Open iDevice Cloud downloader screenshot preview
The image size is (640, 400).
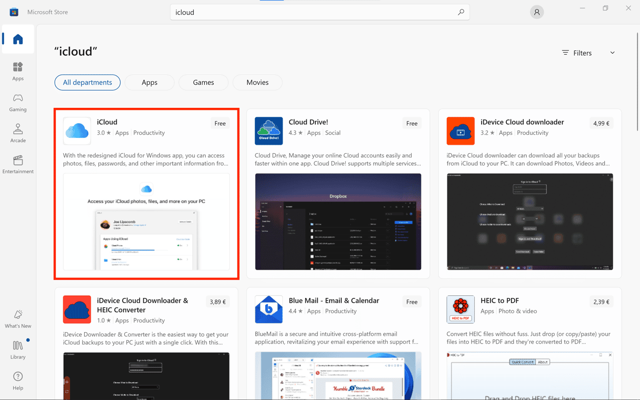530,222
